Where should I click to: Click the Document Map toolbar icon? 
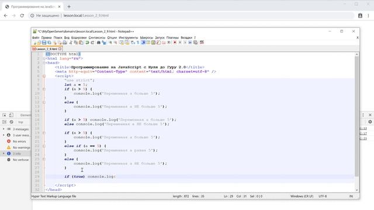(x=153, y=43)
